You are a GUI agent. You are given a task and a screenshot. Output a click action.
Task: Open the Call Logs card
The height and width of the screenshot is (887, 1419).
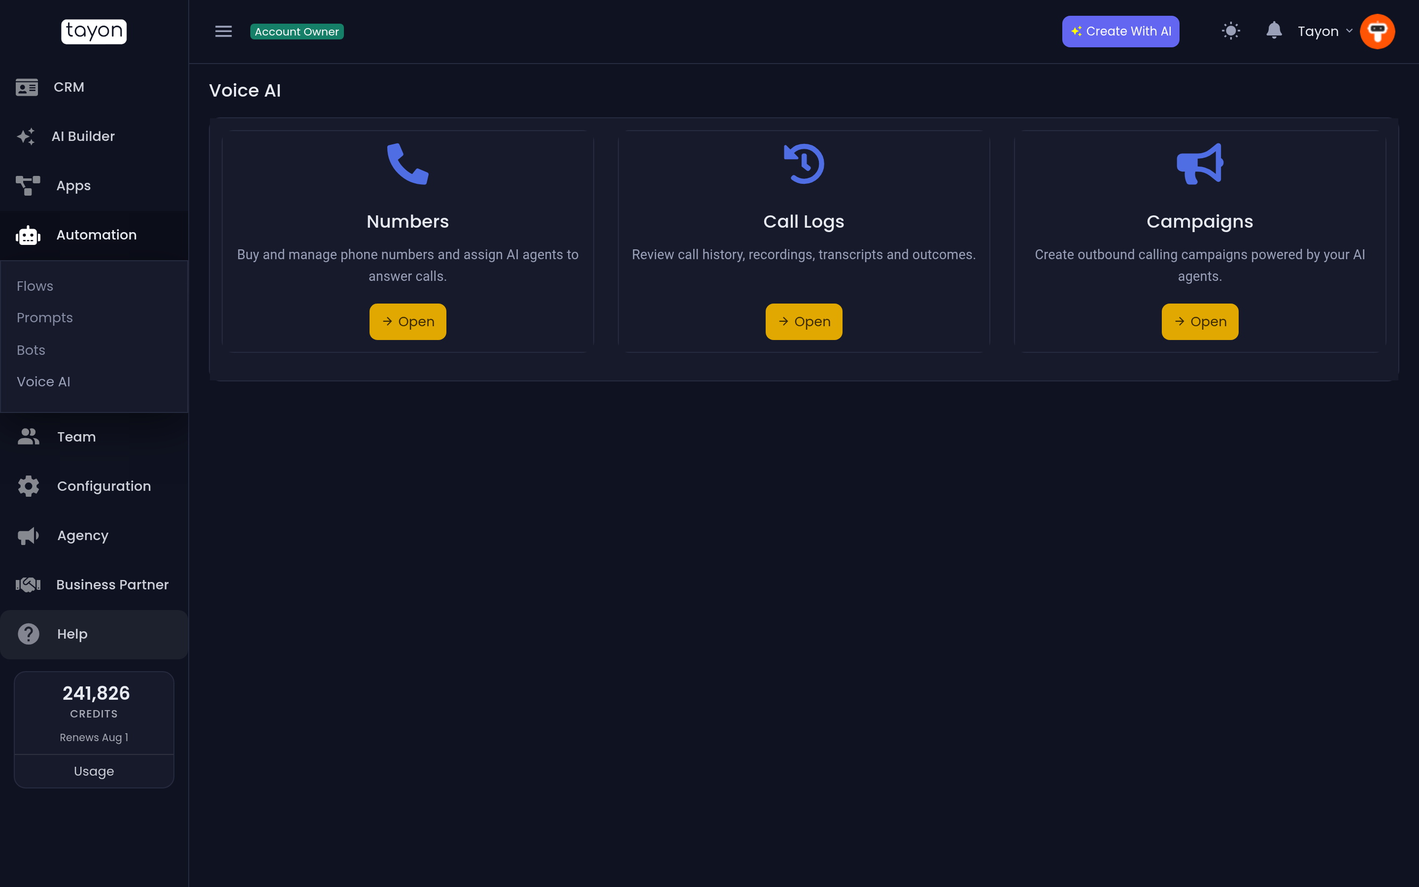[x=804, y=321]
